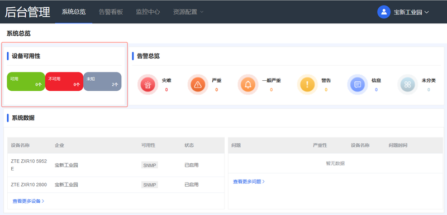This screenshot has height=215, width=447.
Task: Click the green 可用 status card
Action: point(26,81)
